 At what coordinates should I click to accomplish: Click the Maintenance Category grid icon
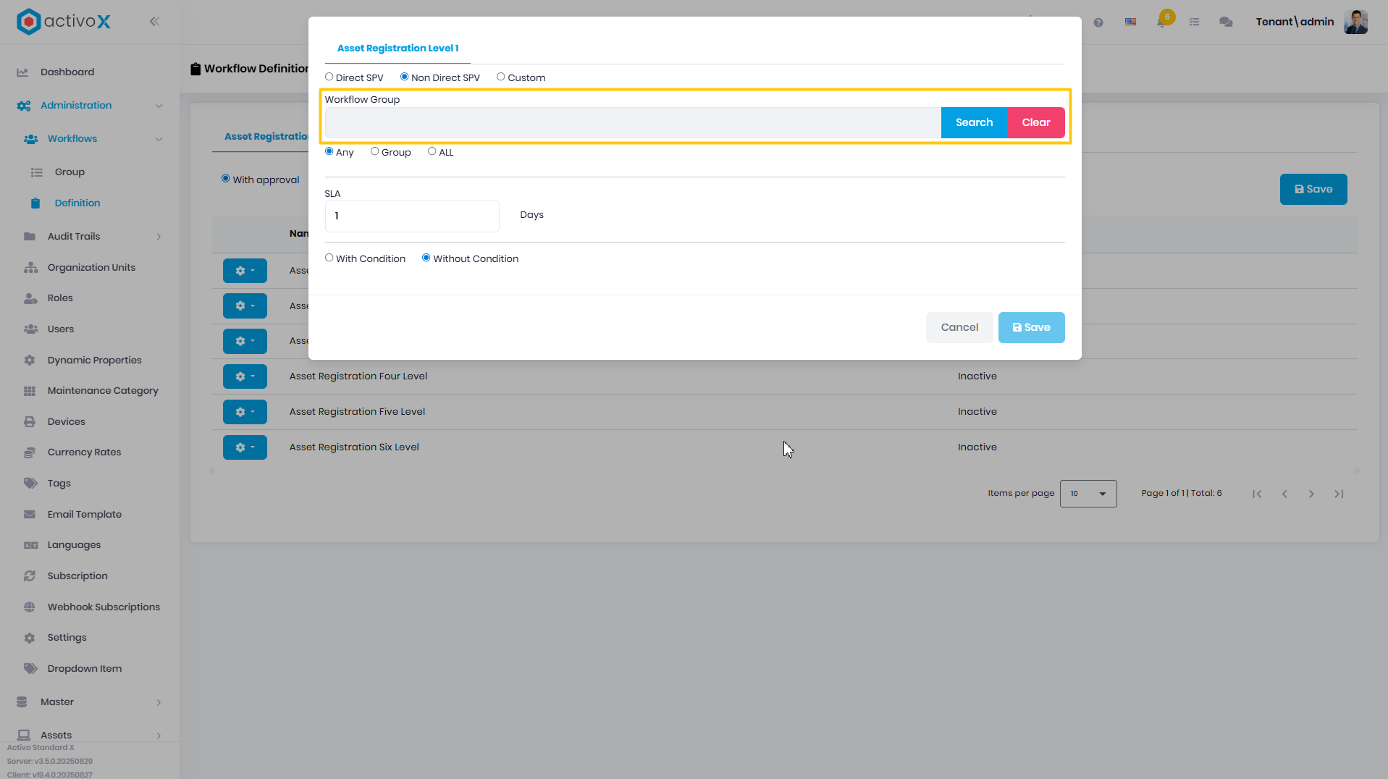(x=30, y=391)
